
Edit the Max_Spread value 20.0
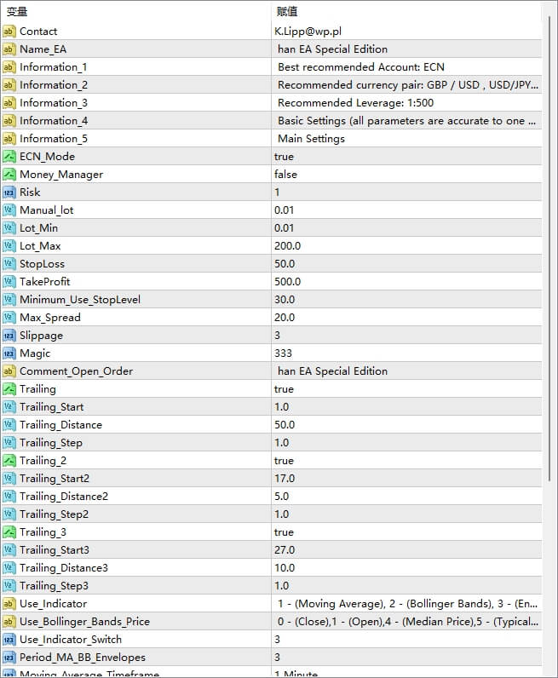[x=285, y=318]
